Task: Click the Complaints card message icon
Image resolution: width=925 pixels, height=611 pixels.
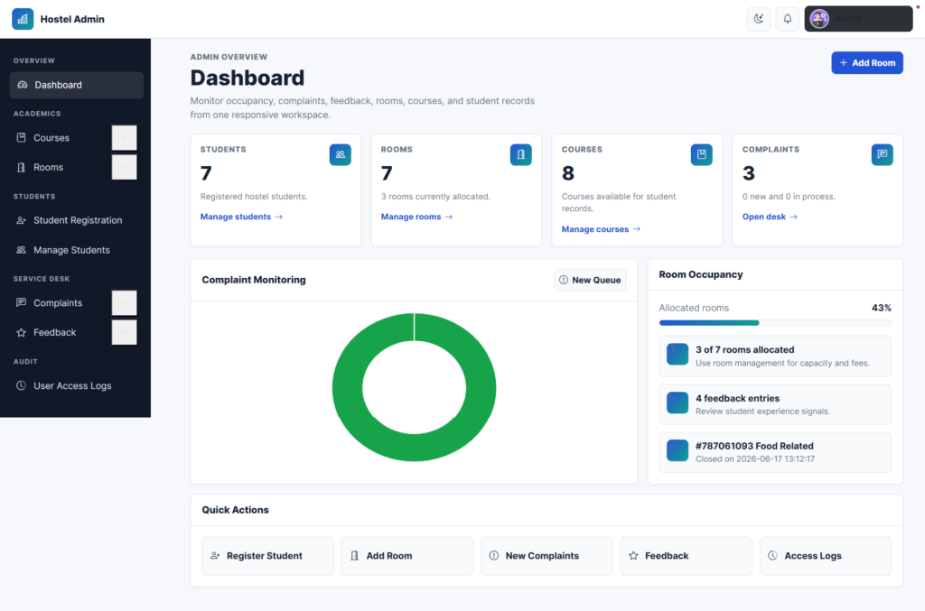Action: [882, 154]
